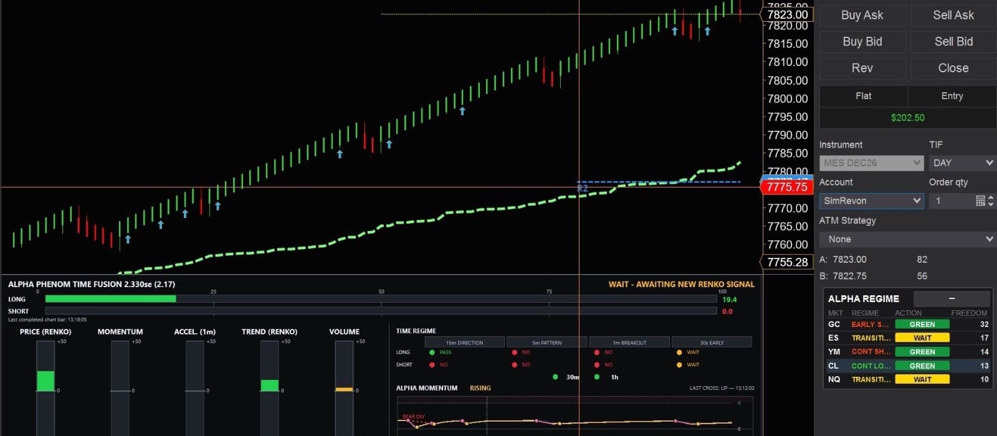
Task: Click the Rev button to reverse position
Action: coord(862,69)
